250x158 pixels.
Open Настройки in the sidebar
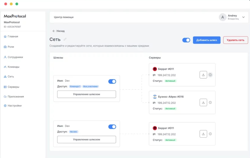14,106
